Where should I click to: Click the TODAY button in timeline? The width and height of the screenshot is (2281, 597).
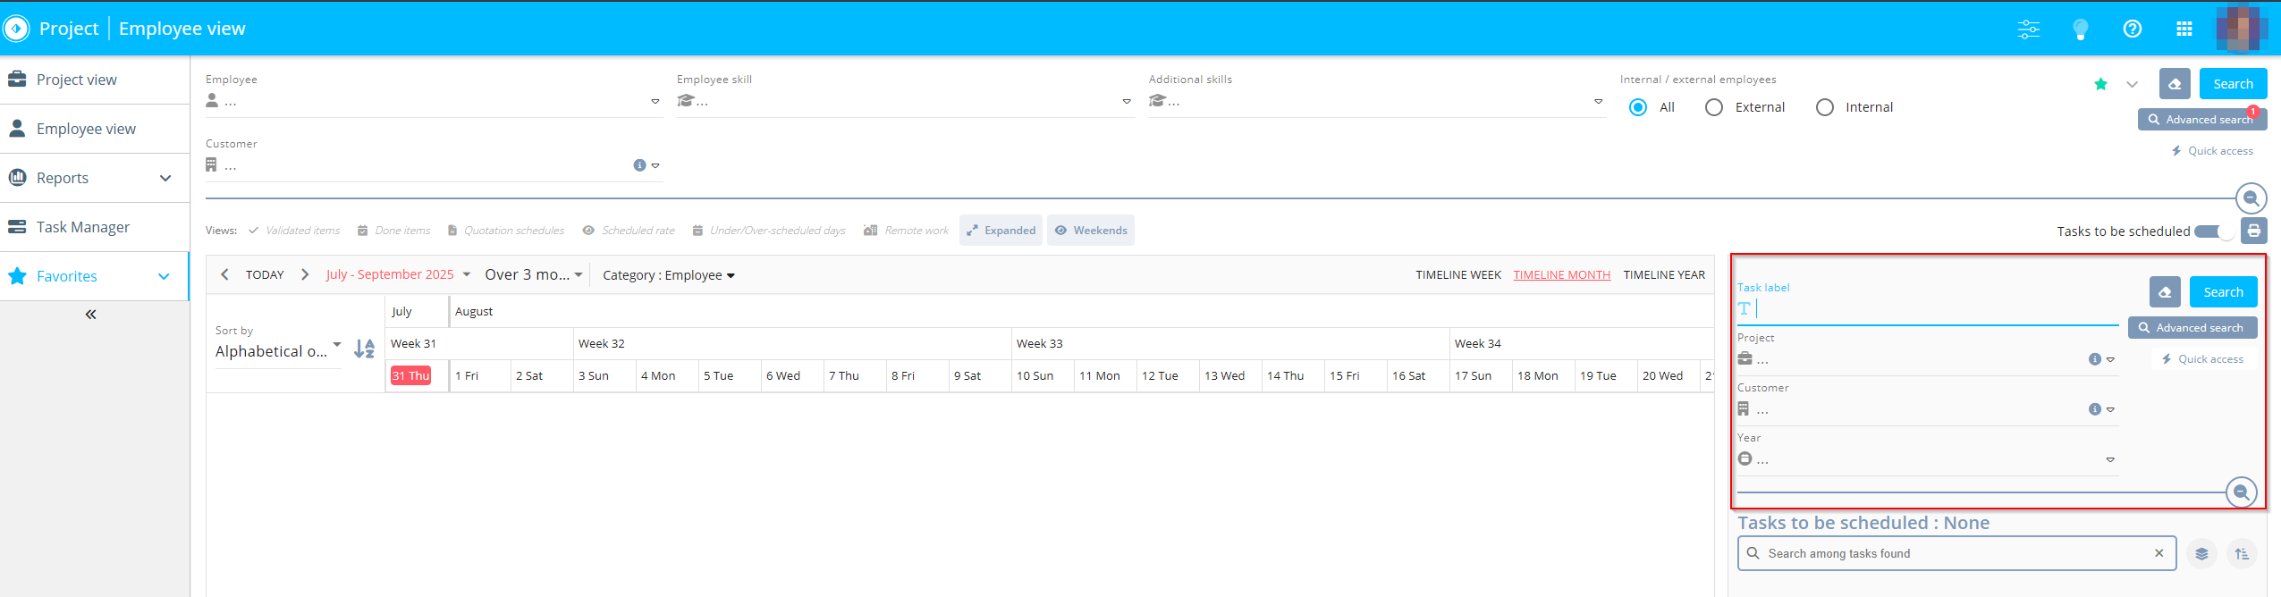[265, 275]
